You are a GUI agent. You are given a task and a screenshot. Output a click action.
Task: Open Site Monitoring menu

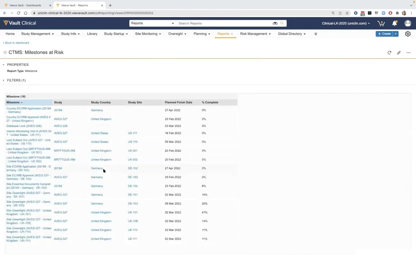148,34
